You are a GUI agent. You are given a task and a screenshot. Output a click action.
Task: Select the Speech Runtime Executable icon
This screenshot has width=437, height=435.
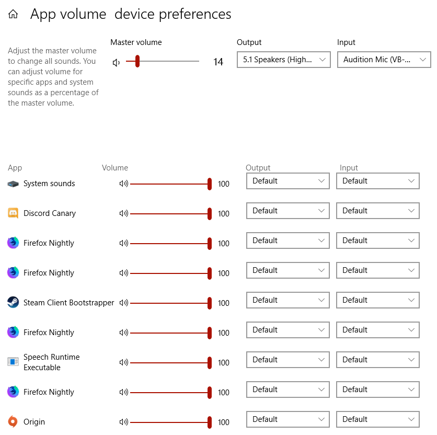[x=14, y=361]
